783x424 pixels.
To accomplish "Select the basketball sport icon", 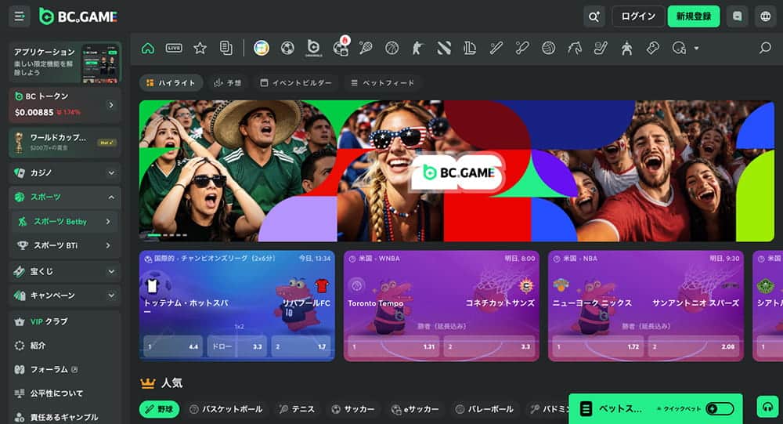I will pyautogui.click(x=392, y=48).
